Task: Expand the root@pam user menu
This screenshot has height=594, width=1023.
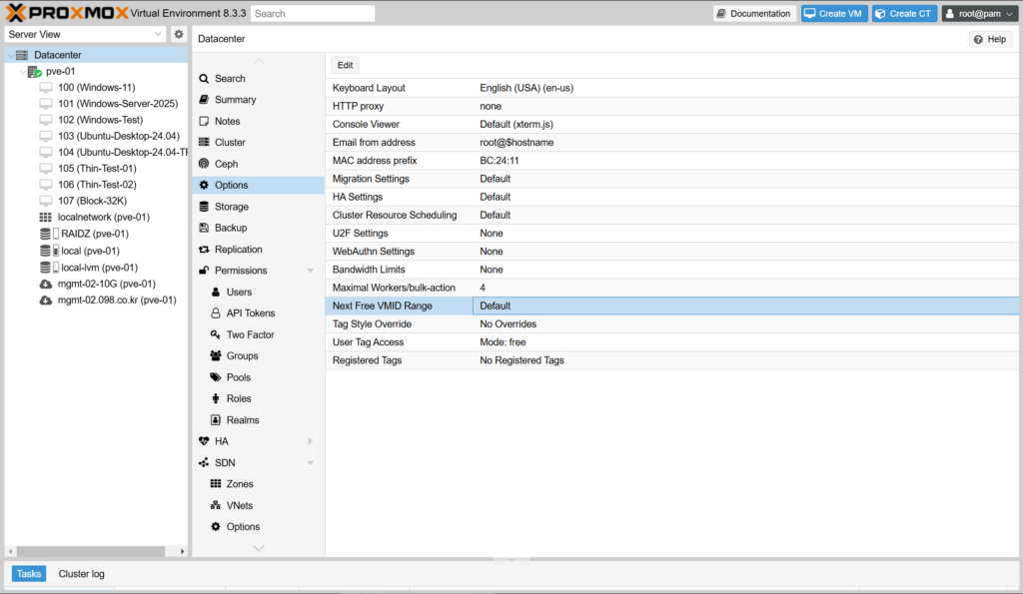Action: 980,14
